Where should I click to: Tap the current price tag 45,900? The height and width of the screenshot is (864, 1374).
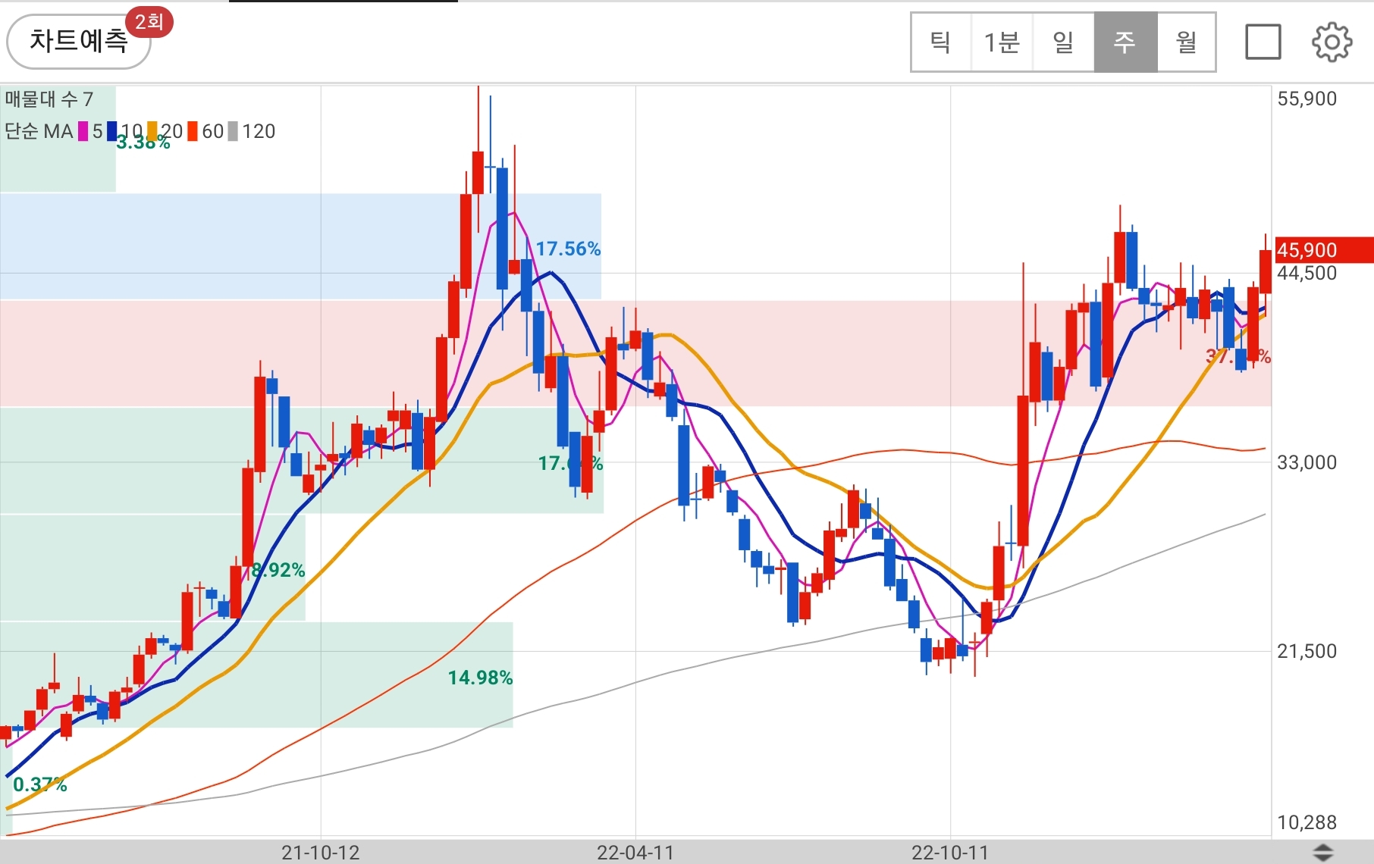1324,250
